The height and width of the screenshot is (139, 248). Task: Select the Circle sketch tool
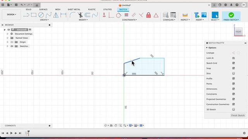point(41,15)
